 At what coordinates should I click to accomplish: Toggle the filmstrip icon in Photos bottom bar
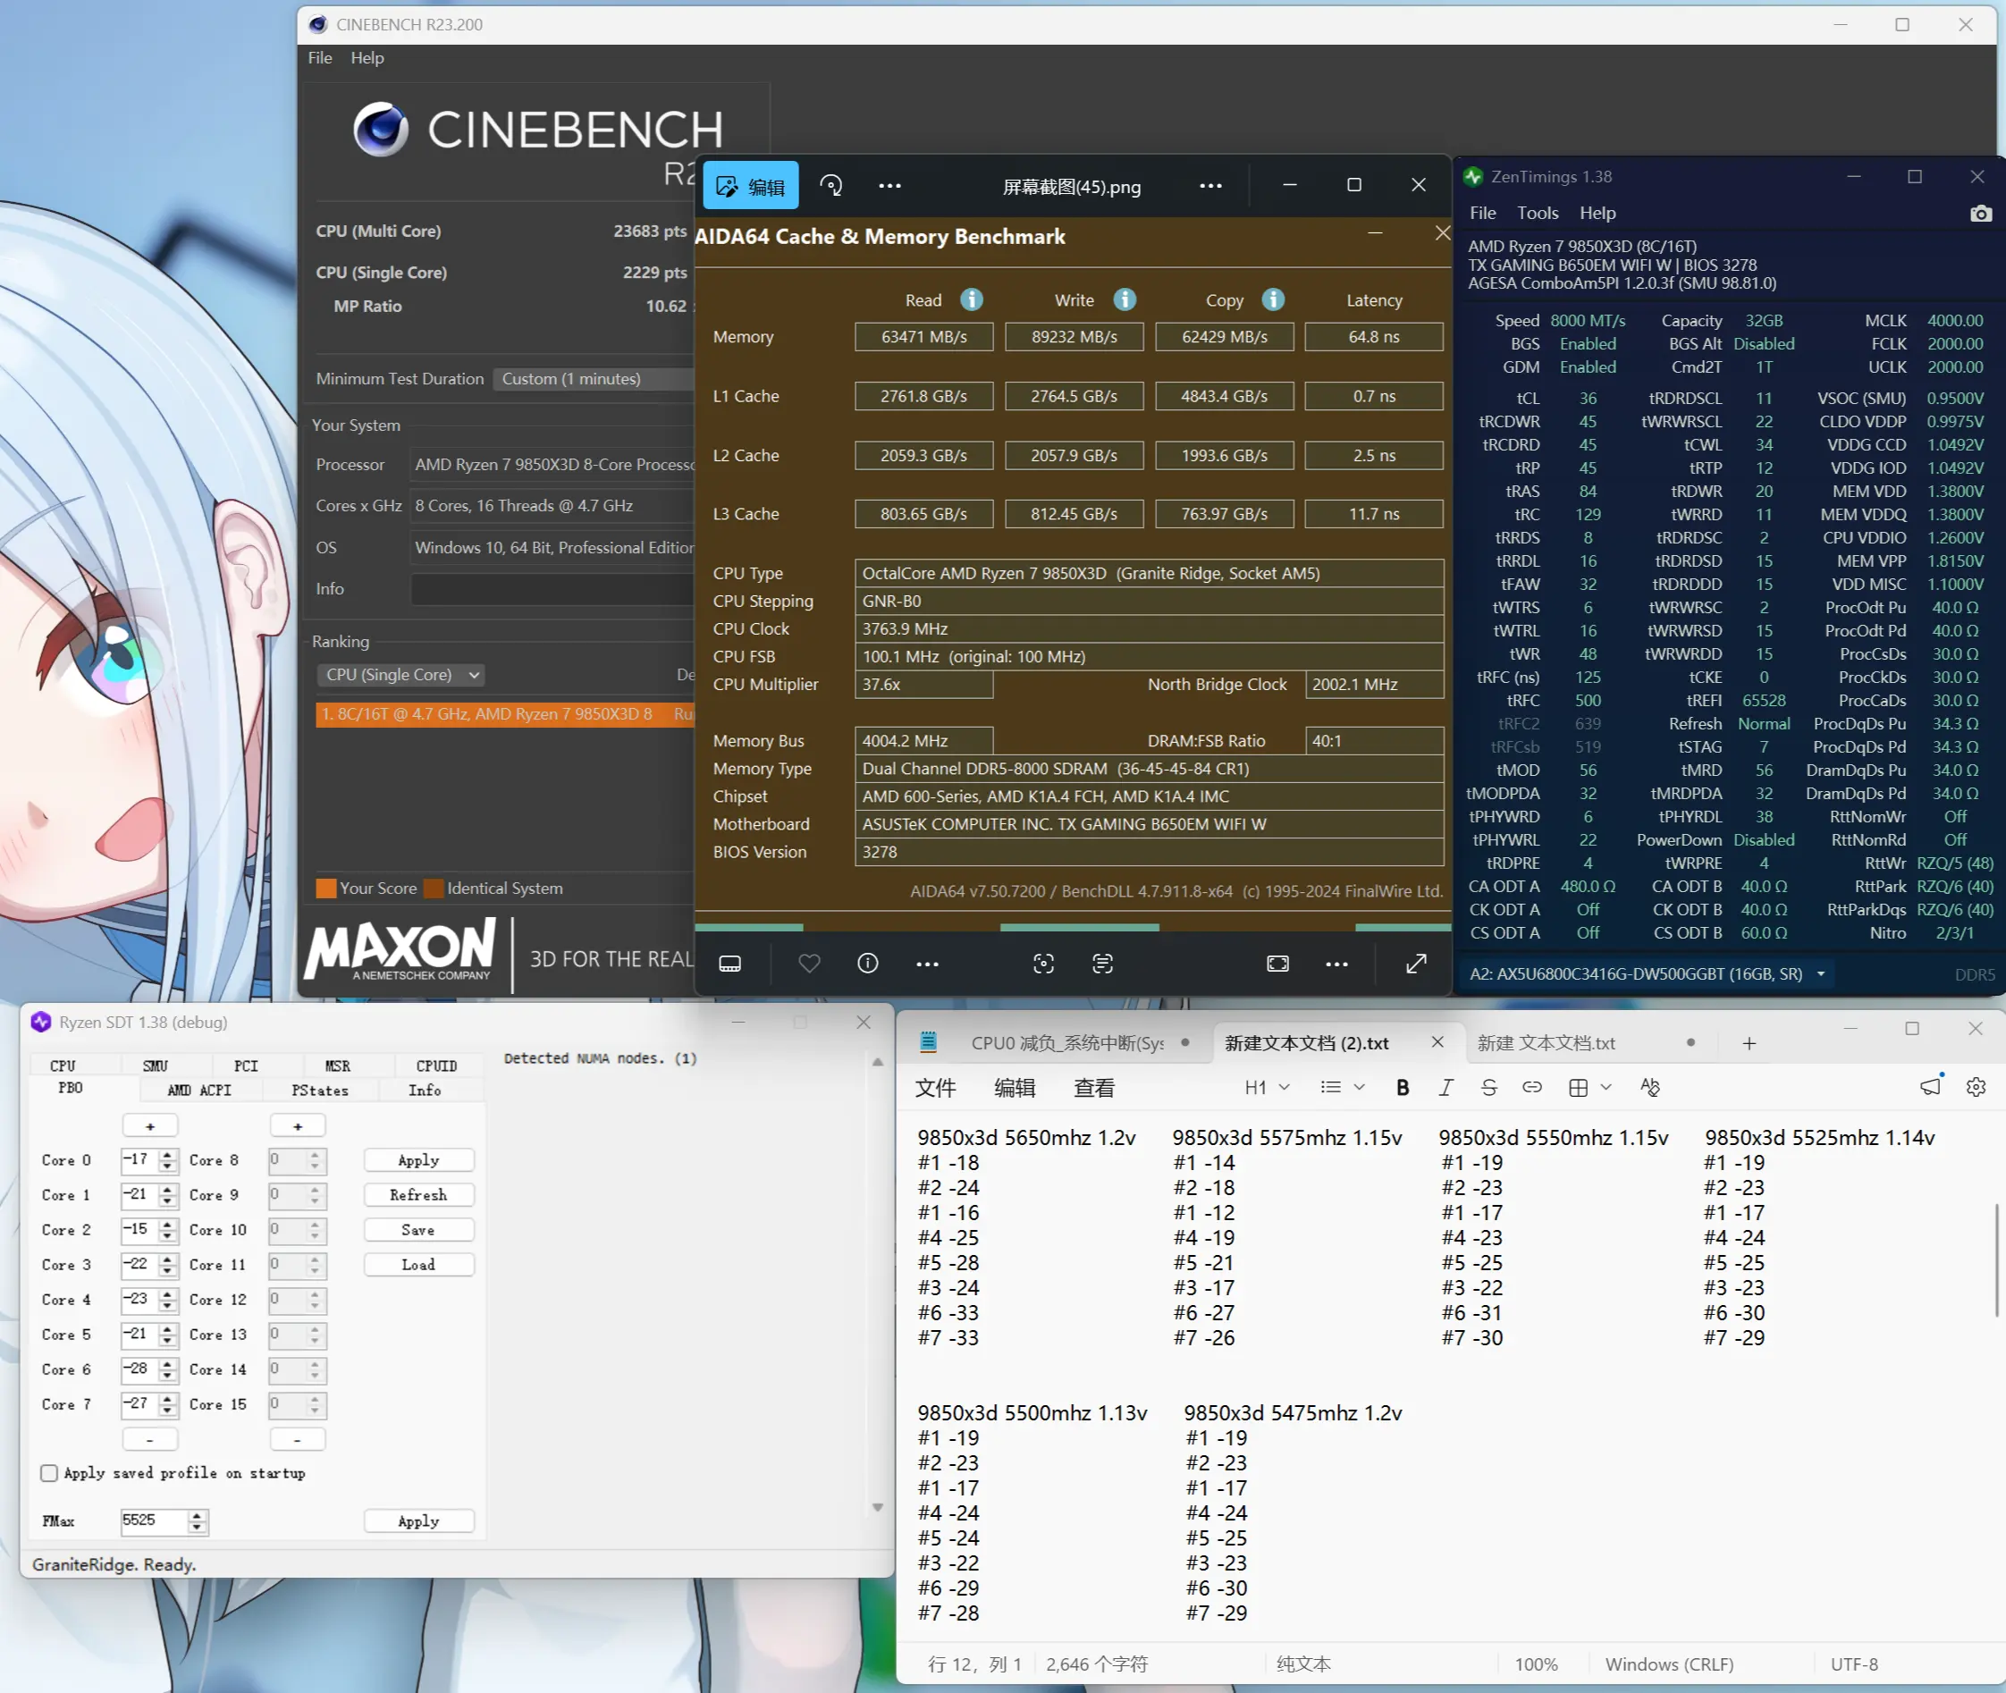729,964
